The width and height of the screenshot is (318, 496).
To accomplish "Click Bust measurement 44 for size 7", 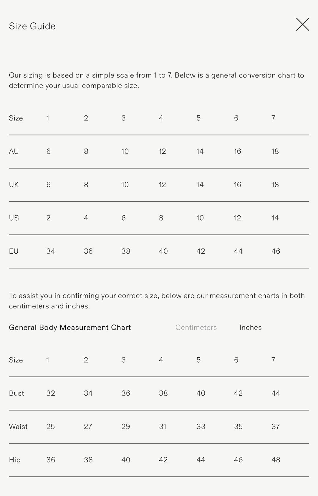I will tap(276, 393).
